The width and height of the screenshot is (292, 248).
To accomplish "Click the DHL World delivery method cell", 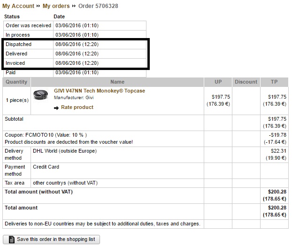I will click(x=64, y=151).
